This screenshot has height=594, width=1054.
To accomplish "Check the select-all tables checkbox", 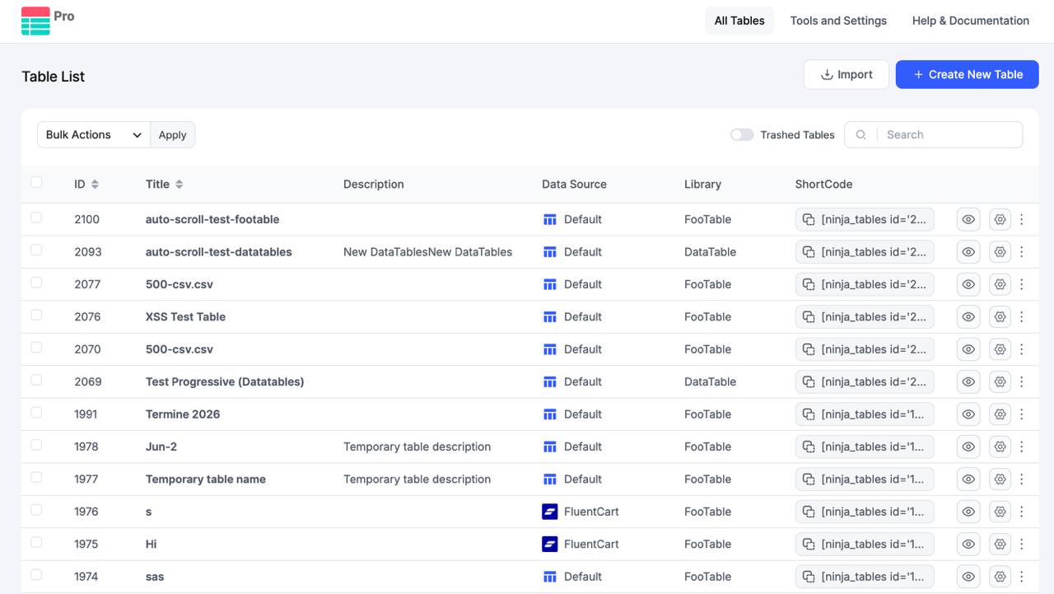I will 36,182.
